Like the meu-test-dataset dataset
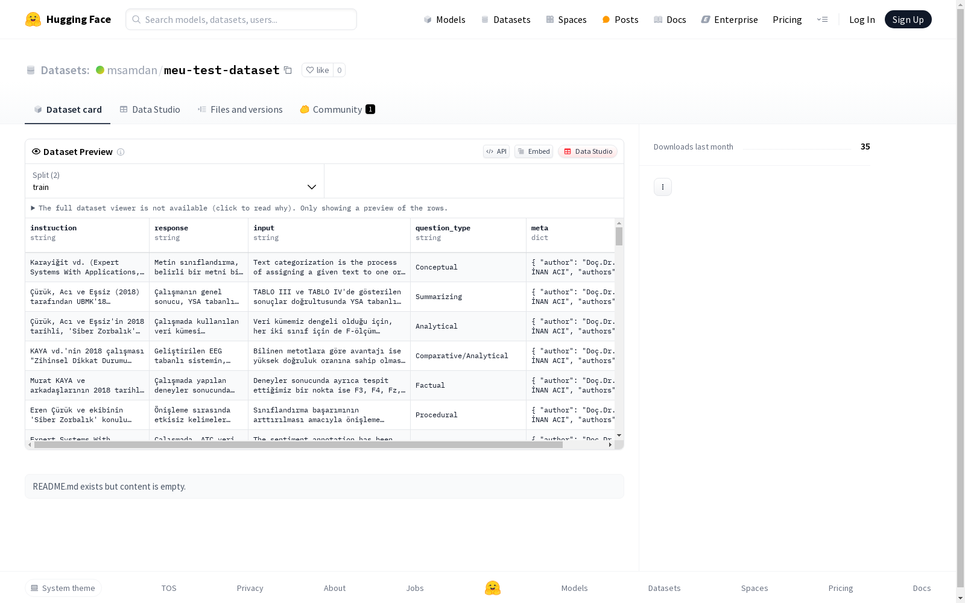This screenshot has height=603, width=965. [x=318, y=71]
